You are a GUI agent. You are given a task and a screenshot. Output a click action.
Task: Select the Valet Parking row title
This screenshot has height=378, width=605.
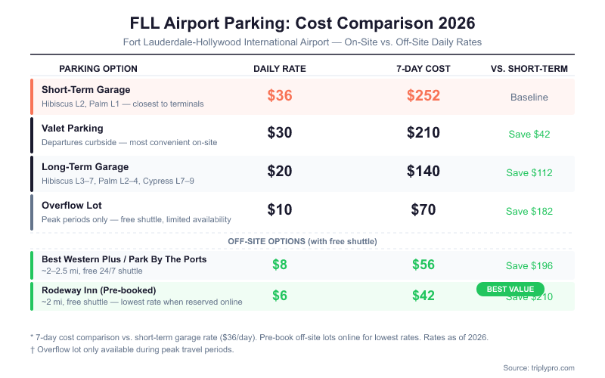click(73, 129)
